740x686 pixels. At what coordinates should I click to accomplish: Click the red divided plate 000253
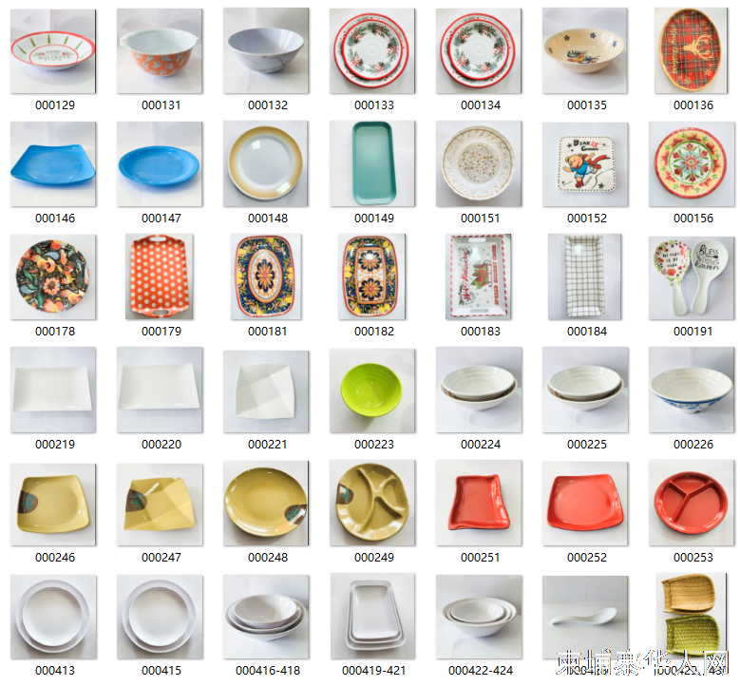692,504
